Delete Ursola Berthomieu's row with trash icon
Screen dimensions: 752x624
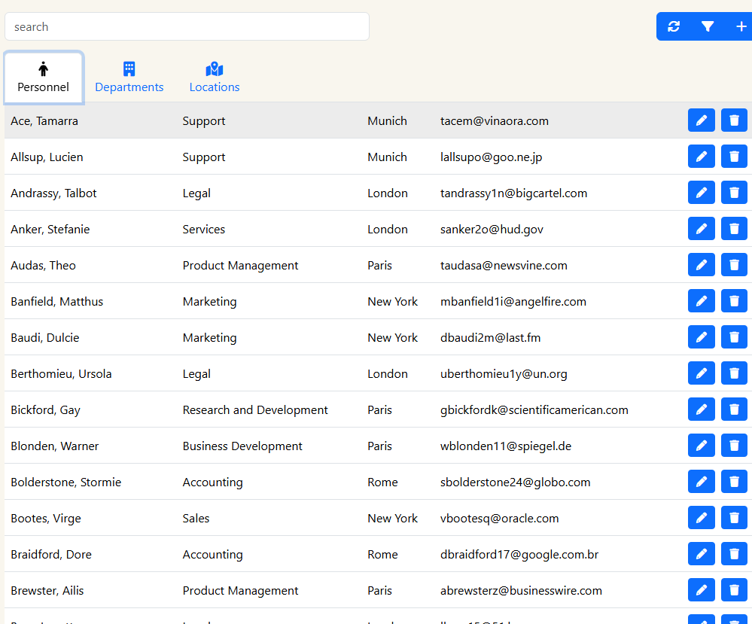734,373
